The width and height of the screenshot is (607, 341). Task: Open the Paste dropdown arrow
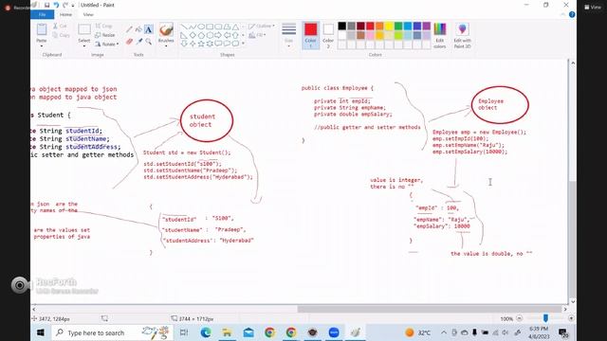point(42,46)
